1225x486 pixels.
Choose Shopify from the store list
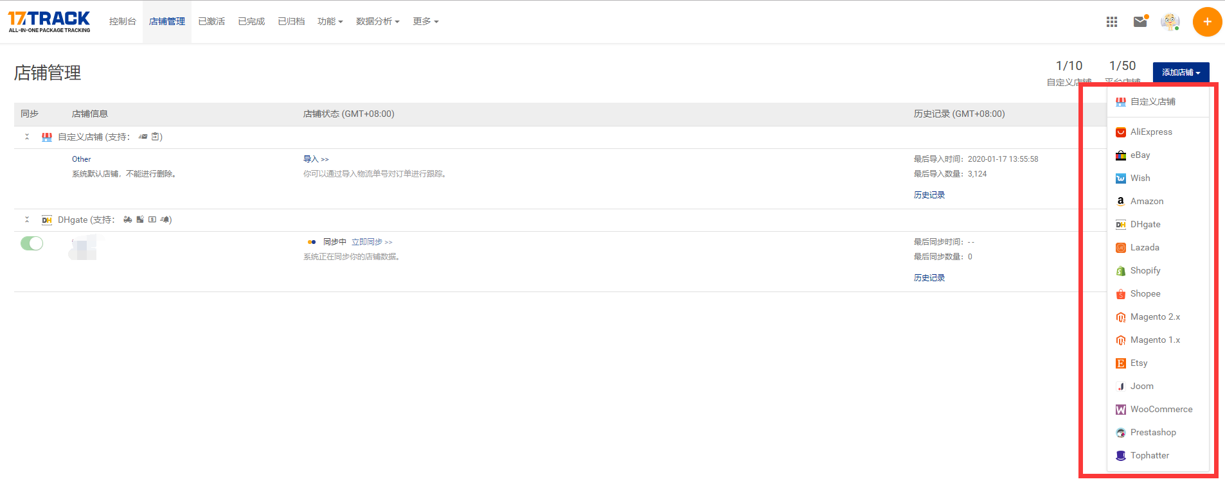coord(1158,271)
